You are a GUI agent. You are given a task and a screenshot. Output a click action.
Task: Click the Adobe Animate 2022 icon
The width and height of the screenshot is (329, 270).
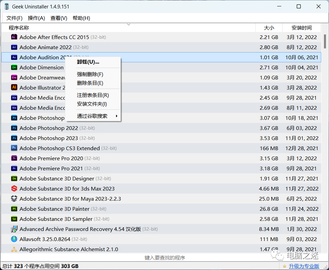pyautogui.click(x=14, y=47)
